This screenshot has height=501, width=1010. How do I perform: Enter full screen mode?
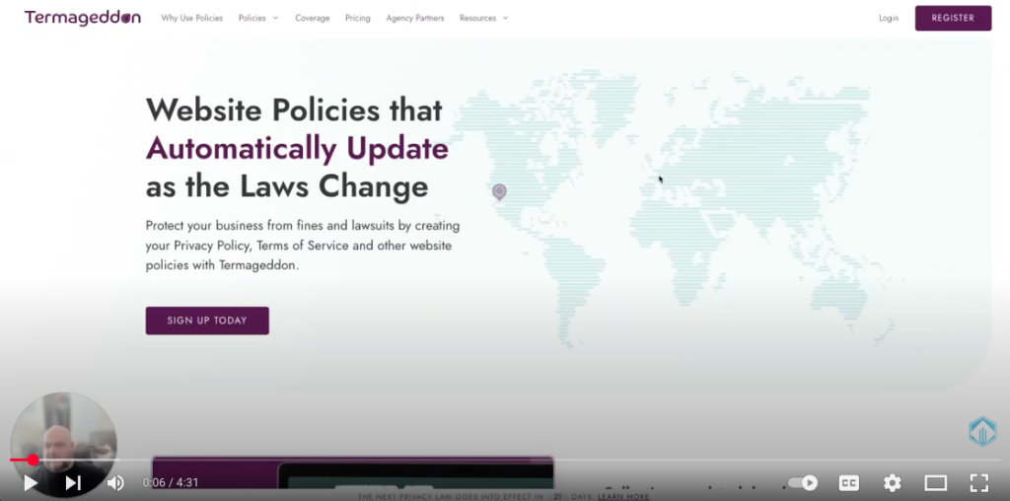point(978,483)
